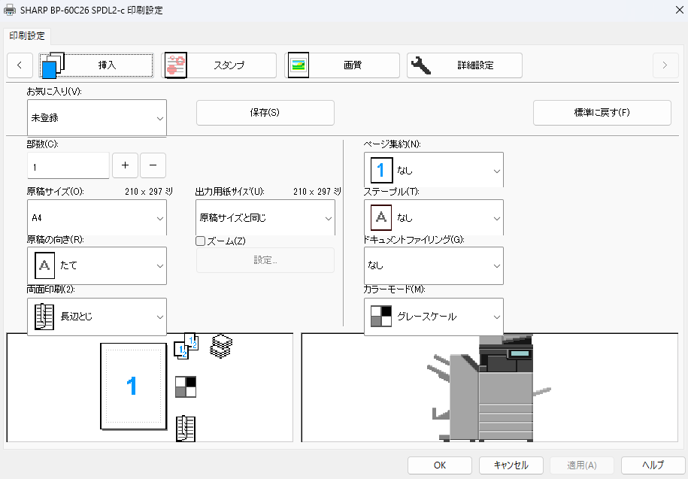Open the カラーモード グレースケール dropdown
Image resolution: width=688 pixels, height=479 pixels.
pyautogui.click(x=434, y=317)
